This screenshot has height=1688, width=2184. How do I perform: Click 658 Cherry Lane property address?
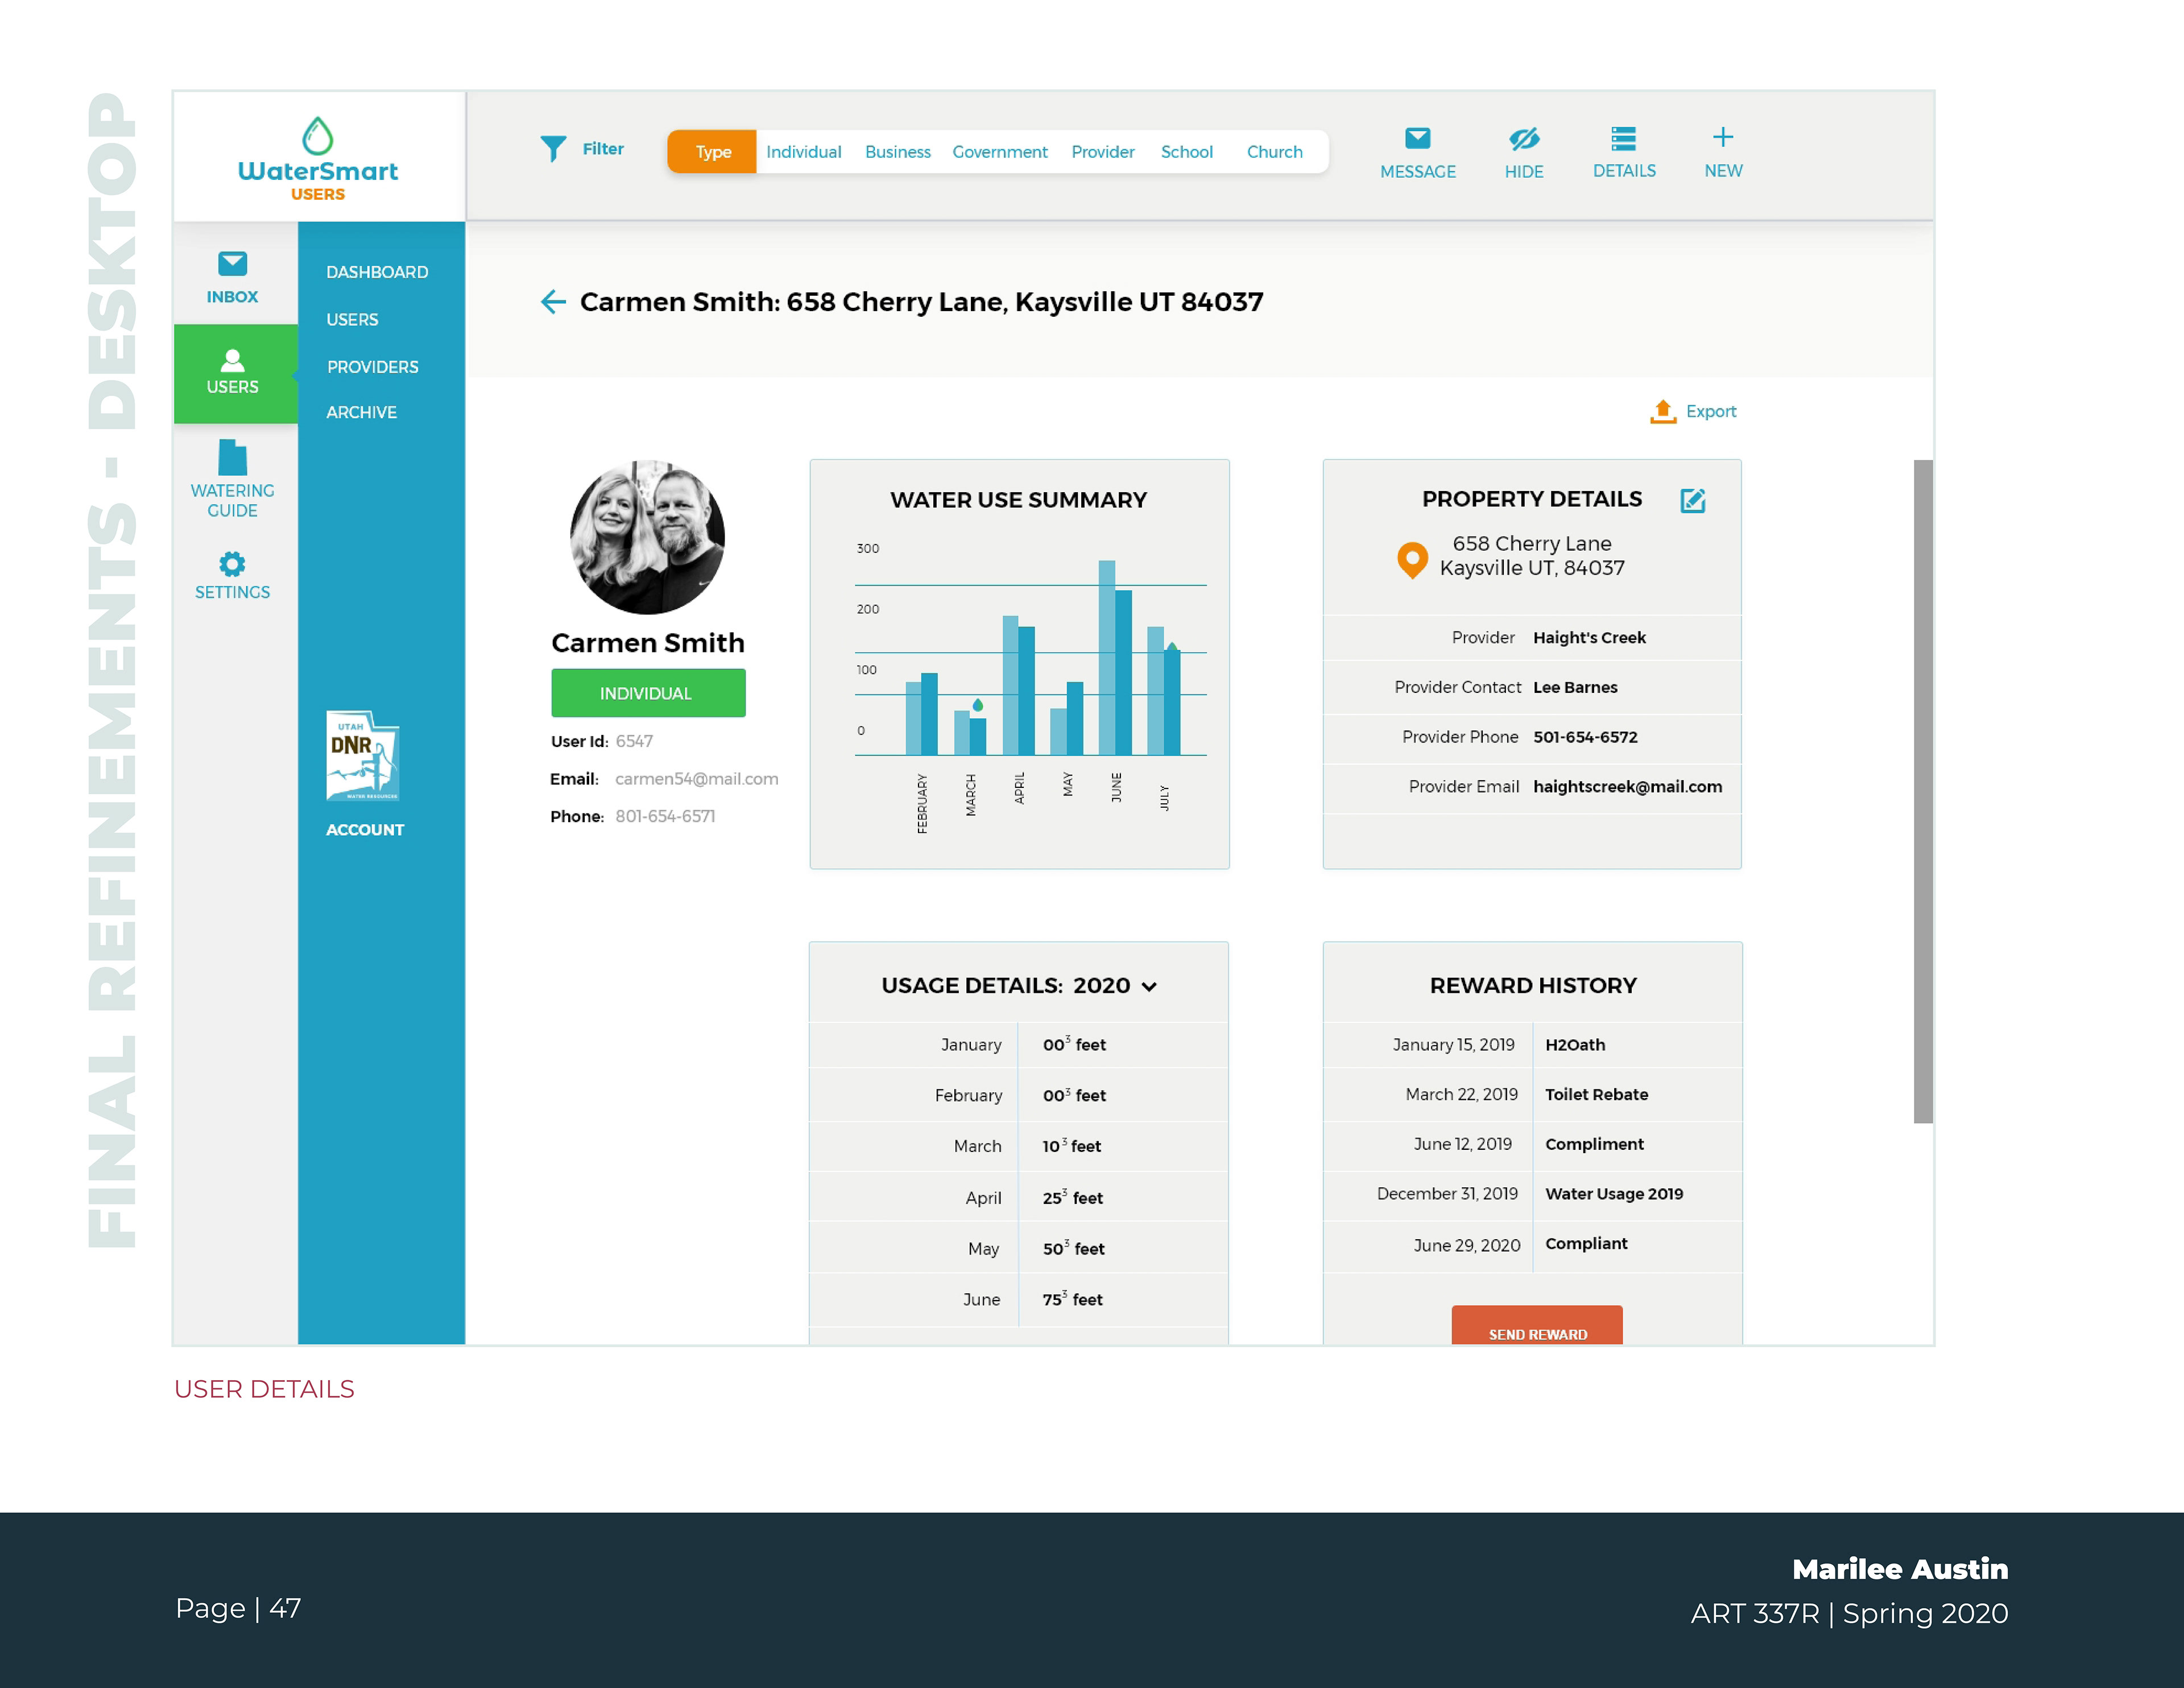click(x=1531, y=555)
